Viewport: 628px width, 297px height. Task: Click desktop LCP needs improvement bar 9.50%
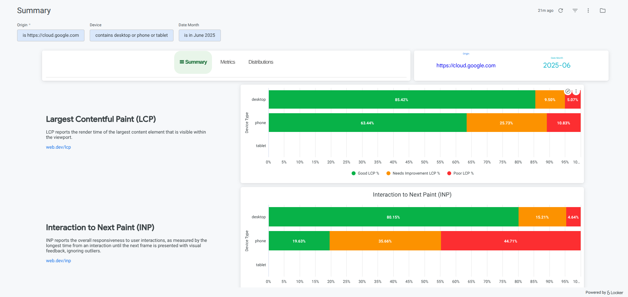[550, 99]
